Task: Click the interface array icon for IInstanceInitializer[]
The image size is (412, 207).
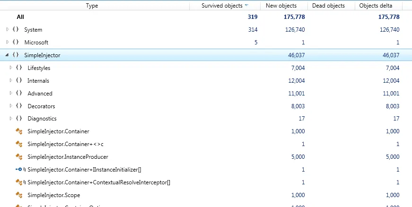Action: tap(20, 170)
